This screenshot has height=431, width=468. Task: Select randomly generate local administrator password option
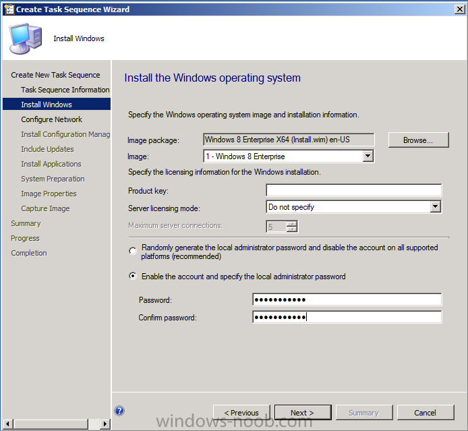pyautogui.click(x=133, y=251)
